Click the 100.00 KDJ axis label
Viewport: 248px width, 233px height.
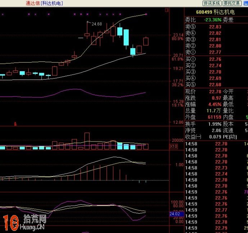(x=177, y=202)
